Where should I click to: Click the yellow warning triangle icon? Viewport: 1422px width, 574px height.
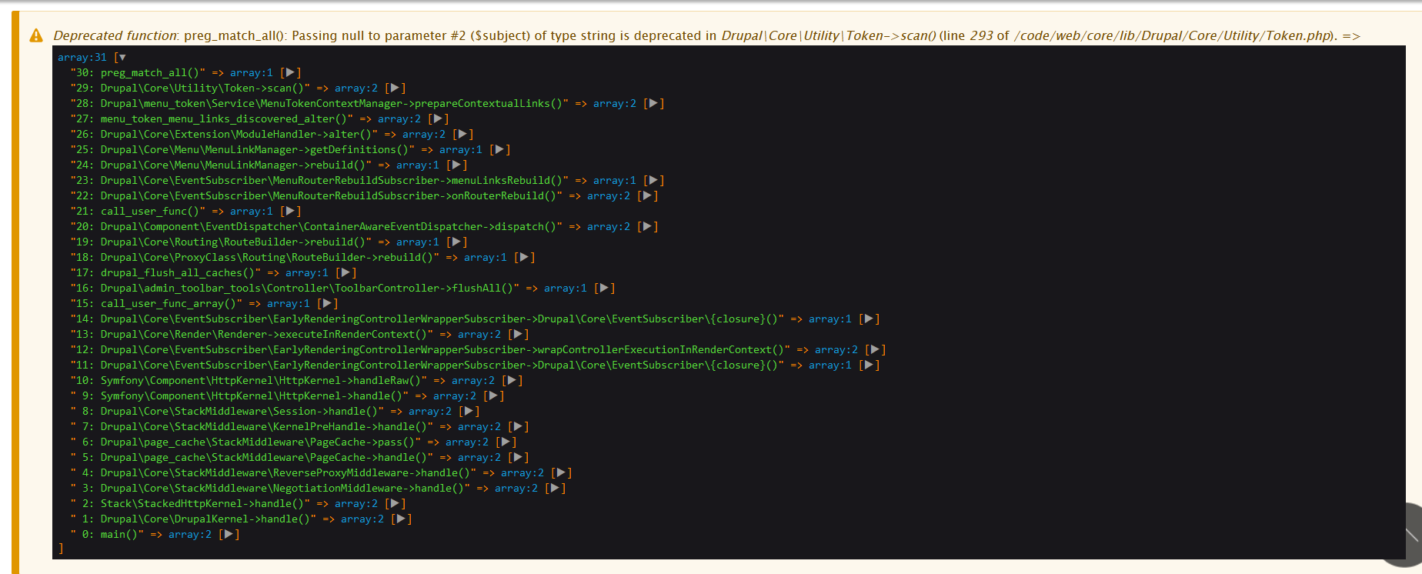click(36, 35)
